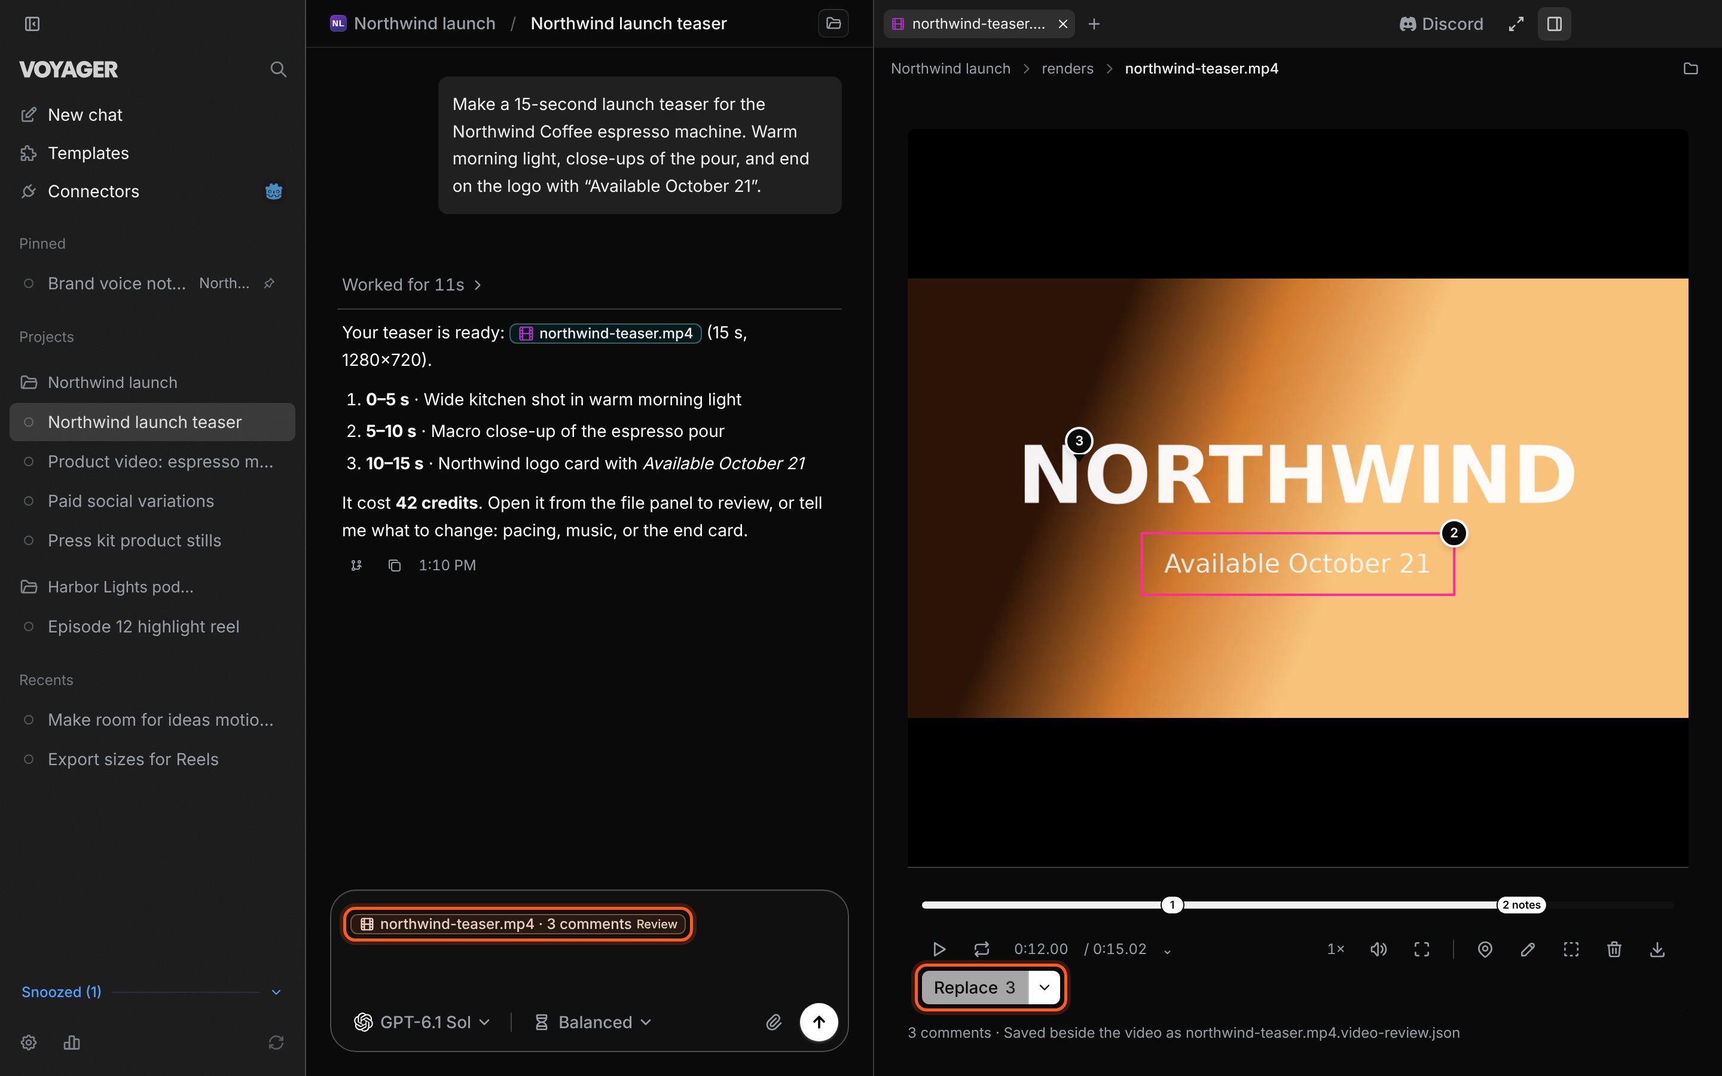This screenshot has height=1076, width=1722.
Task: Change playback speed 1× control
Action: pyautogui.click(x=1336, y=949)
